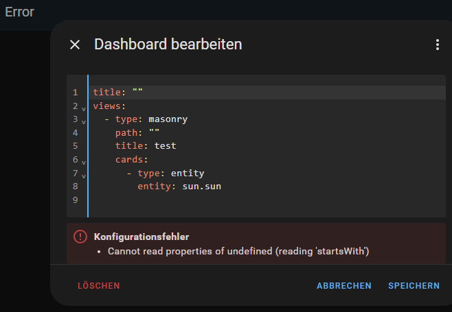Collapse the views block fold arrow

pos(84,107)
